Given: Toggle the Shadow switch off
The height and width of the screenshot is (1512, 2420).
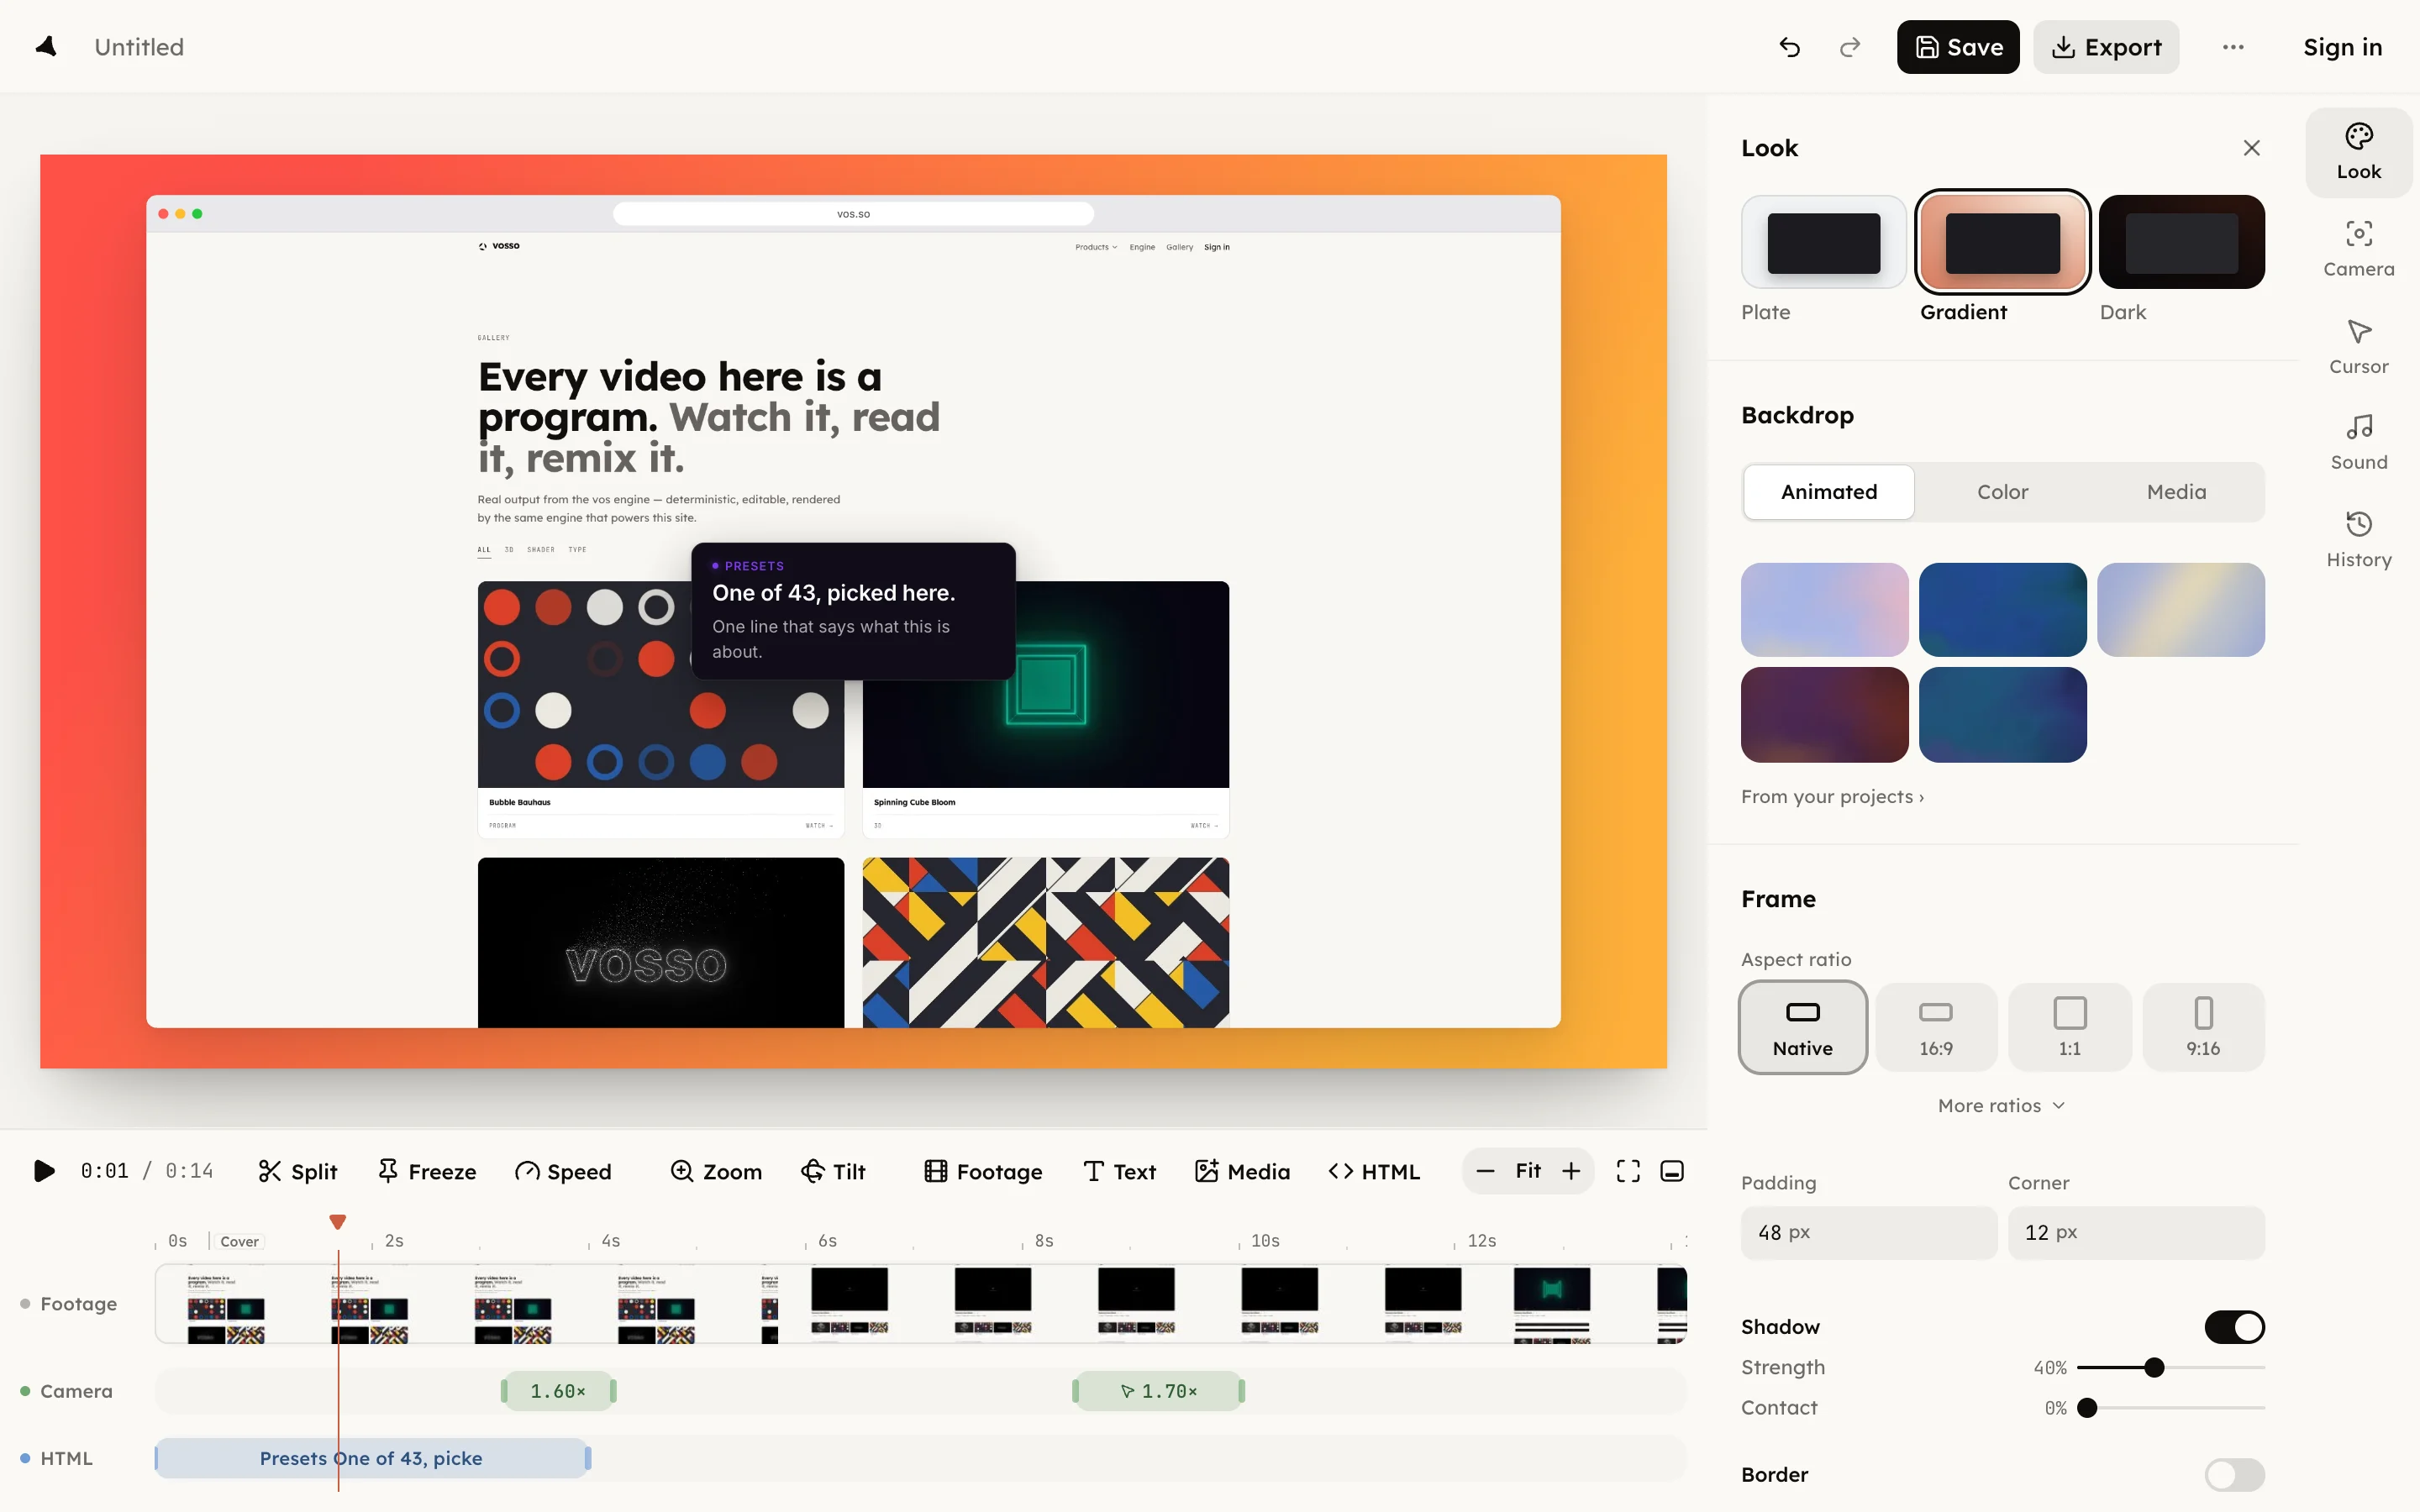Looking at the screenshot, I should [2235, 1327].
